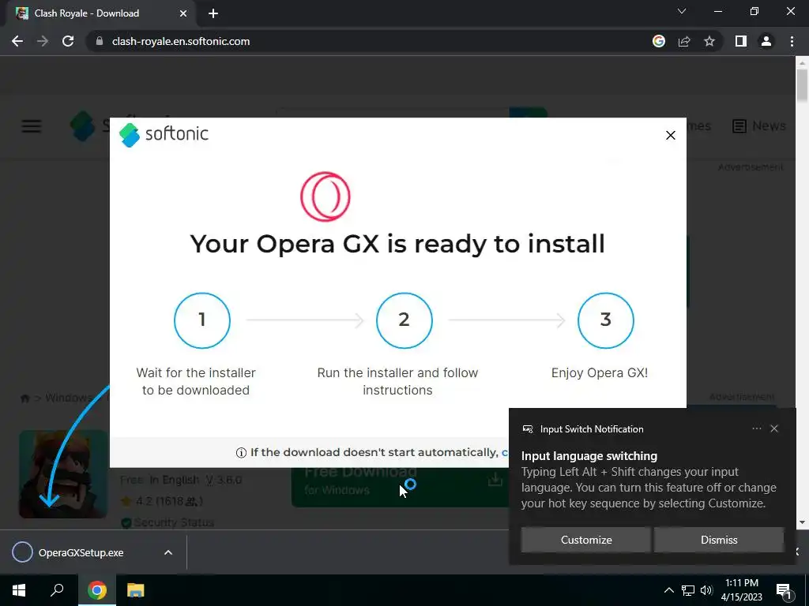Open File Explorer from the taskbar

[x=135, y=590]
